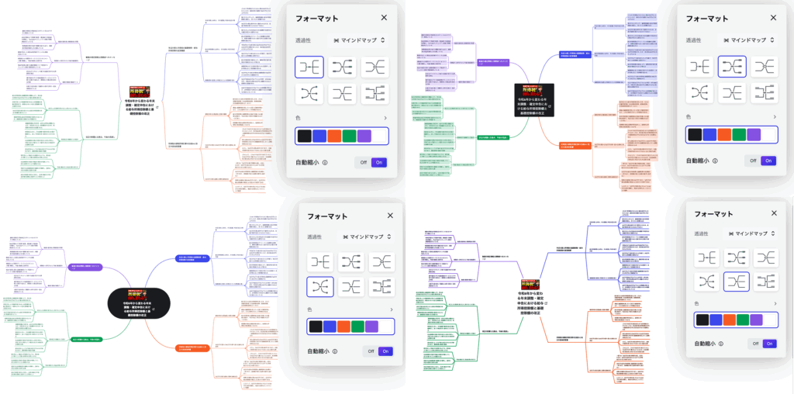Switch 自動縮小 to Off in top-left panel
The image size is (794, 394).
[361, 163]
